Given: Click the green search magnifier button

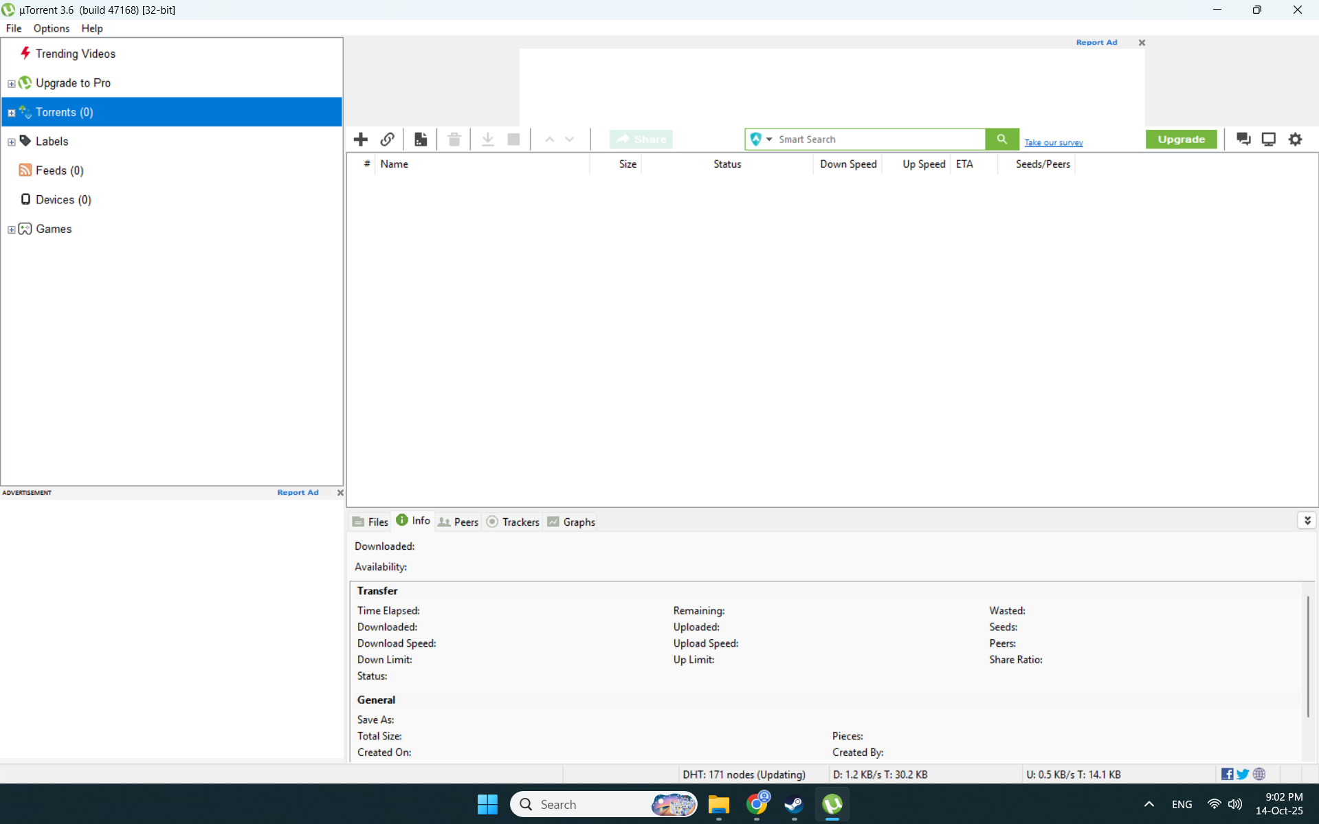Looking at the screenshot, I should [1002, 140].
